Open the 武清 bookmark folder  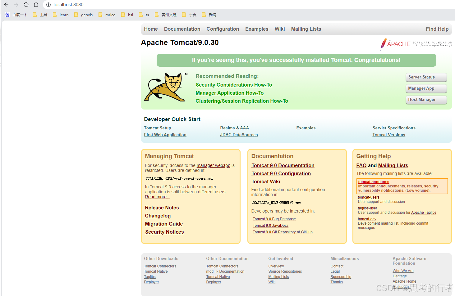(x=209, y=15)
